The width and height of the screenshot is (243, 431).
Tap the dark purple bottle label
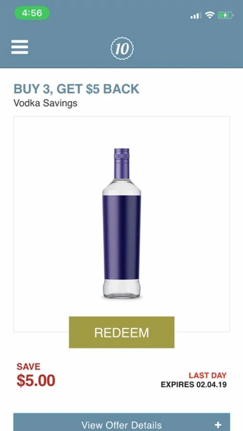(x=122, y=237)
